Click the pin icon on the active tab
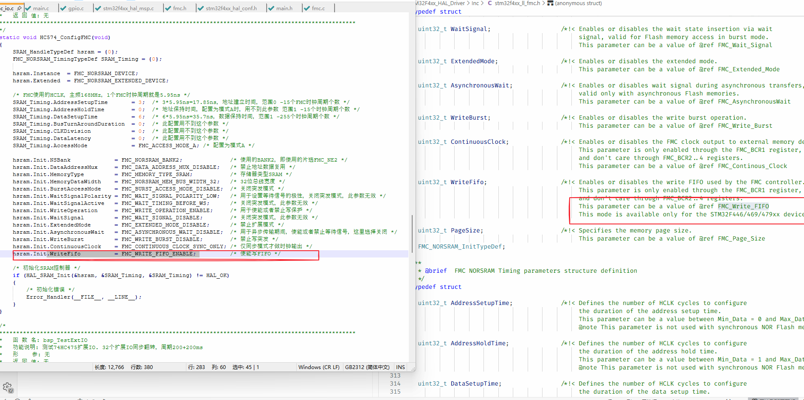Image resolution: width=804 pixels, height=400 pixels. pos(19,8)
